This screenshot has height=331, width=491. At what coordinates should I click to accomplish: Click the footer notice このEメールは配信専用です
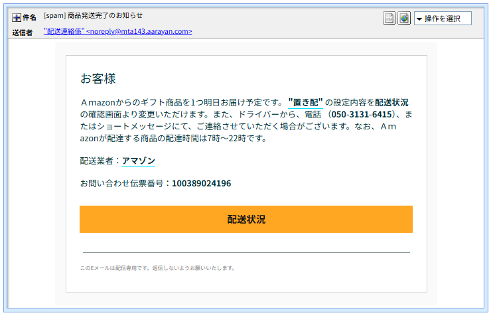[x=157, y=268]
